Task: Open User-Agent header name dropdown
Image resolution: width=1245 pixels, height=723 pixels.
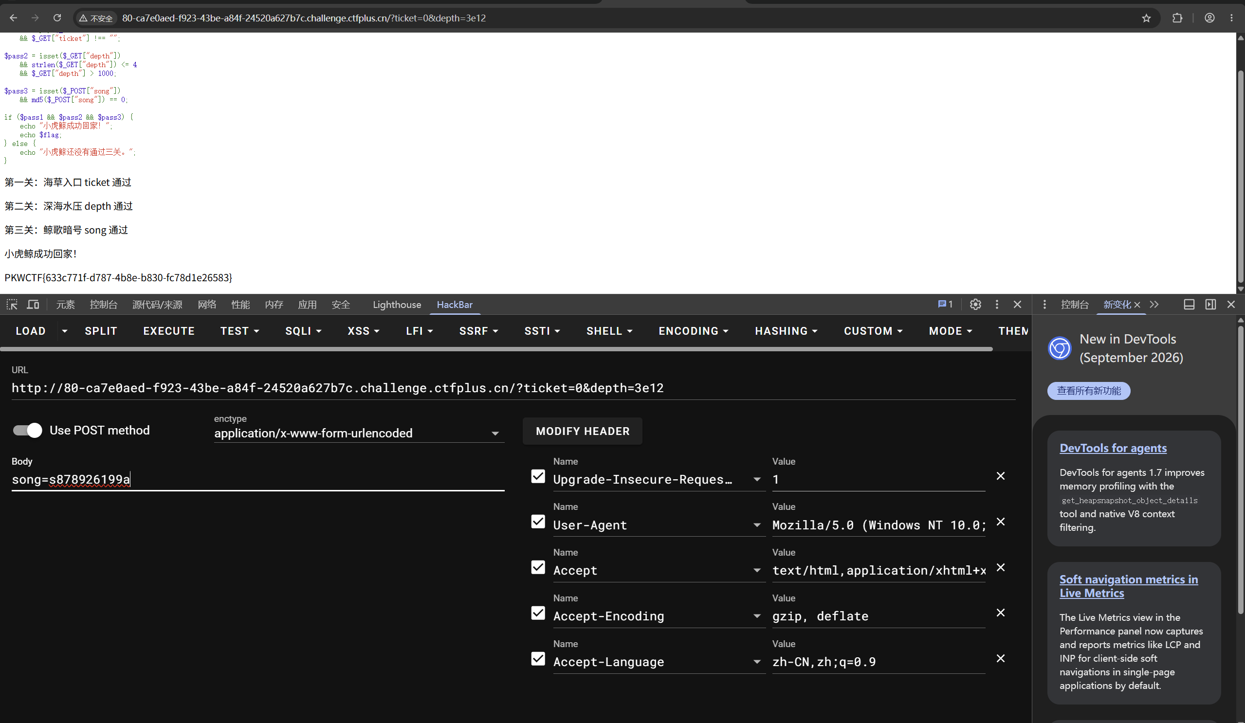Action: click(x=757, y=525)
